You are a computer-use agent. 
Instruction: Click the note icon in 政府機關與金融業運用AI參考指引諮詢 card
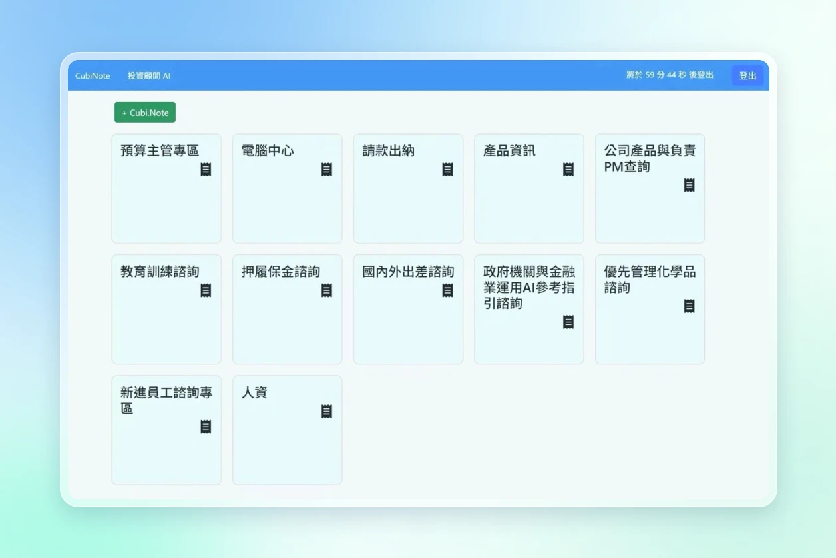point(568,322)
